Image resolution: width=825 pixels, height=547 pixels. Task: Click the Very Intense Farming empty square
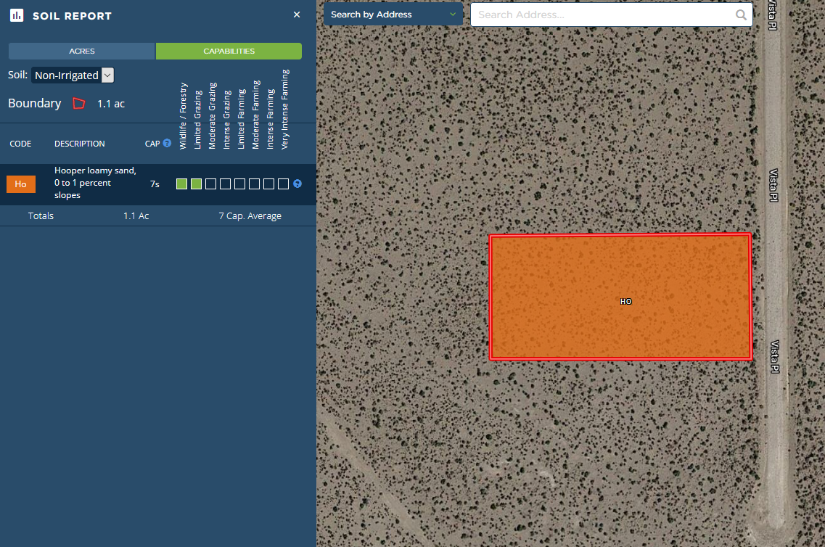[284, 184]
